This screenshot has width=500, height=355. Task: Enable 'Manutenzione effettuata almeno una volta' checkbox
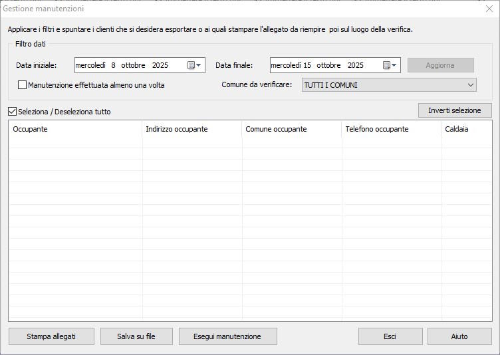[x=23, y=85]
